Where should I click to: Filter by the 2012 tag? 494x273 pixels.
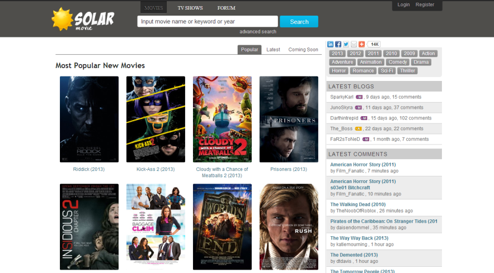point(355,54)
